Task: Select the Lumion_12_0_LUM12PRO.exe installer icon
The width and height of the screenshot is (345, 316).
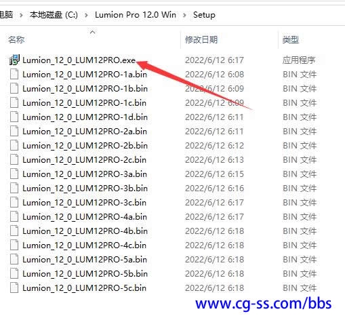Action: 14,60
